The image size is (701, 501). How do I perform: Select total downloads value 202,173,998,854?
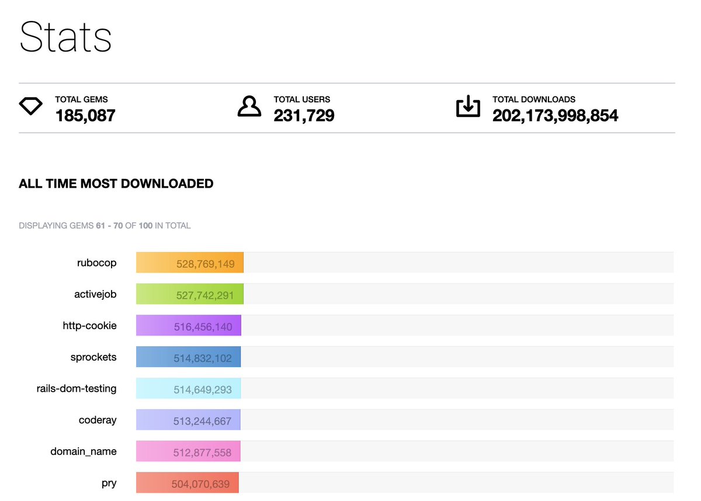tap(555, 115)
